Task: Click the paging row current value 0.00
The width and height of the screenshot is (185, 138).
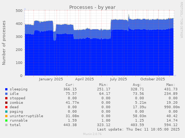Action: [x=72, y=112]
